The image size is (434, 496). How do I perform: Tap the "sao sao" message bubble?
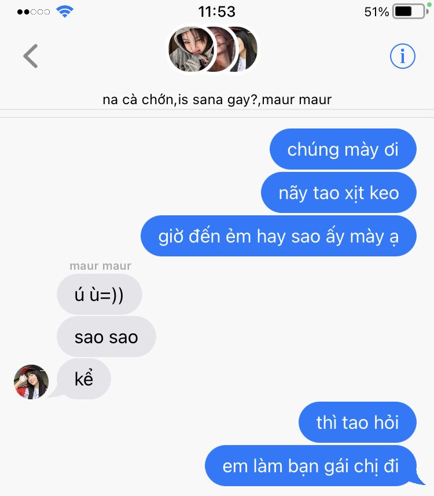pos(106,337)
